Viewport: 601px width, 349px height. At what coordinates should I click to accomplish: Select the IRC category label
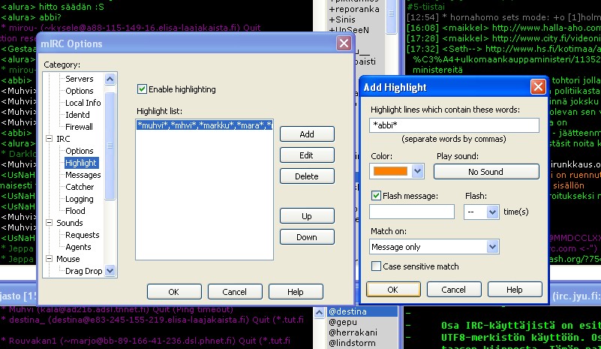(x=63, y=139)
